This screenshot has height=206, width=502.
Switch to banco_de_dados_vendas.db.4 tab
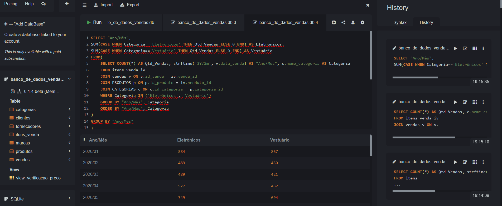pyautogui.click(x=286, y=23)
